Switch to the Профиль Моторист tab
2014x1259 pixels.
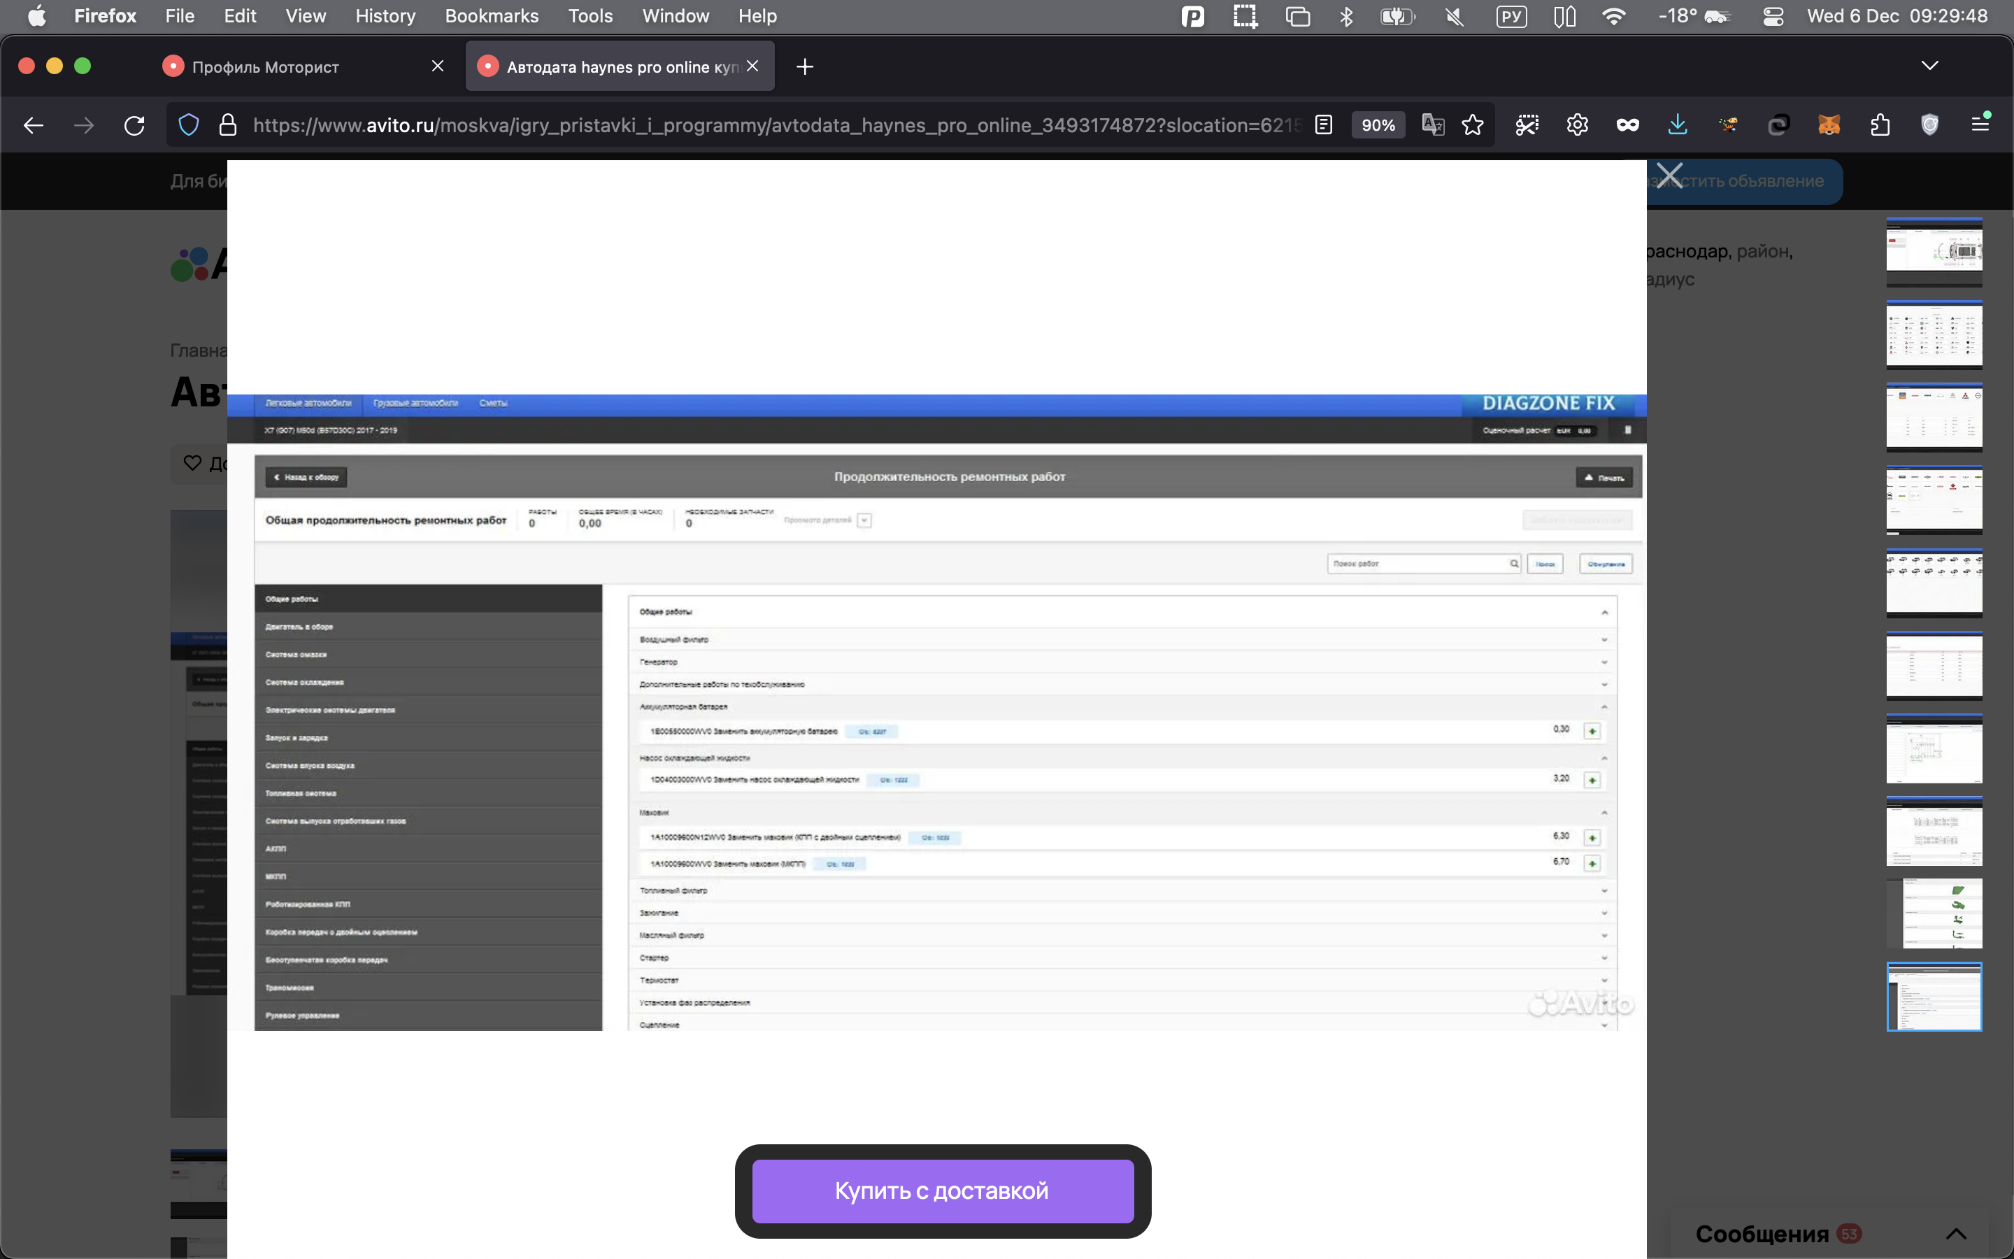coord(266,66)
